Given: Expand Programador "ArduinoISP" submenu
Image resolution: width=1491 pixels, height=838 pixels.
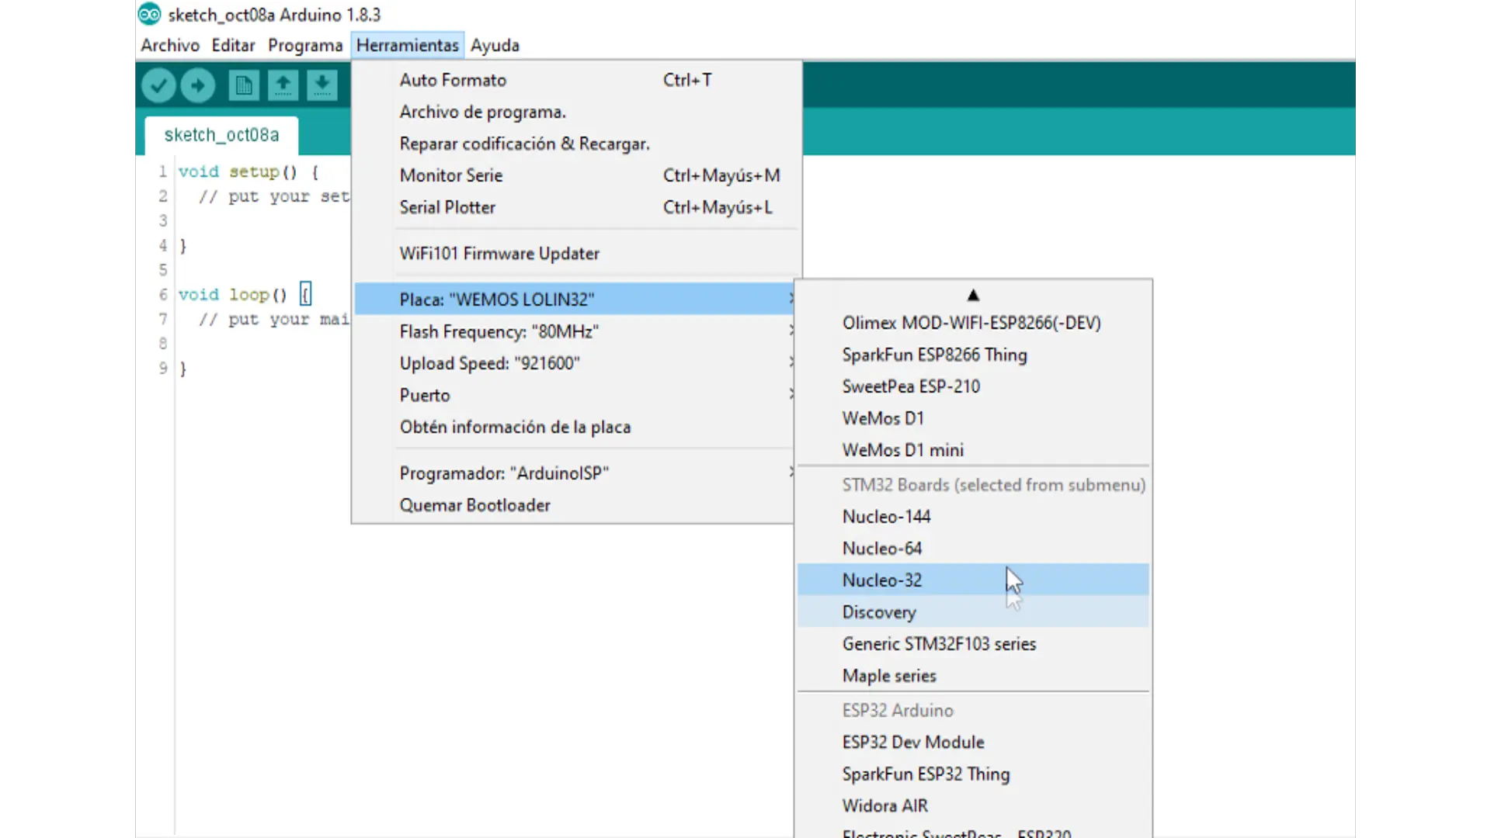Looking at the screenshot, I should click(575, 473).
